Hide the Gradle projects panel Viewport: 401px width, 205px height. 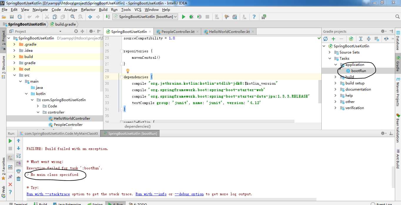391,31
